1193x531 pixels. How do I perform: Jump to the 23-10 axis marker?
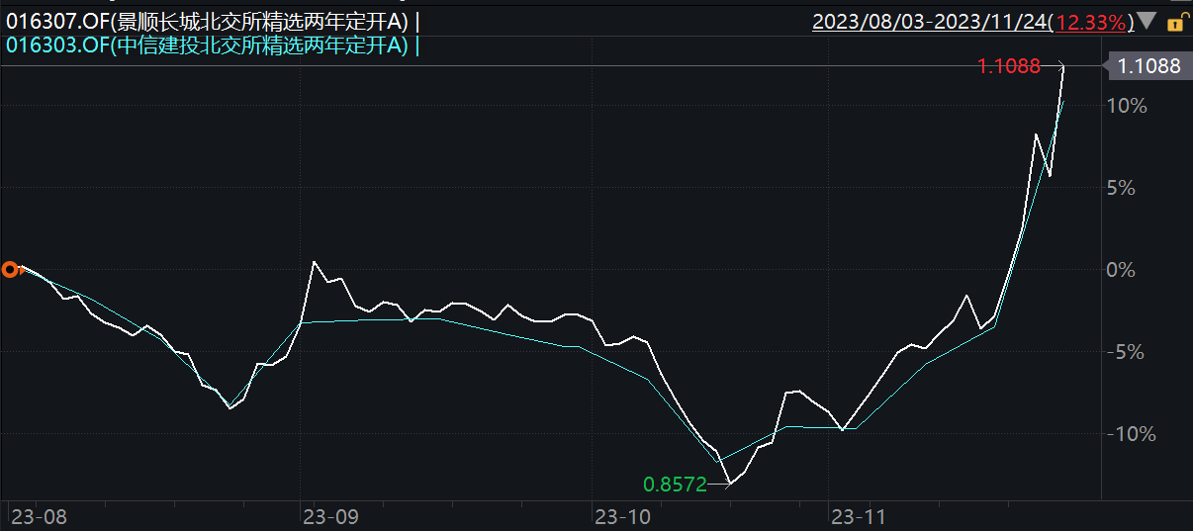(621, 515)
